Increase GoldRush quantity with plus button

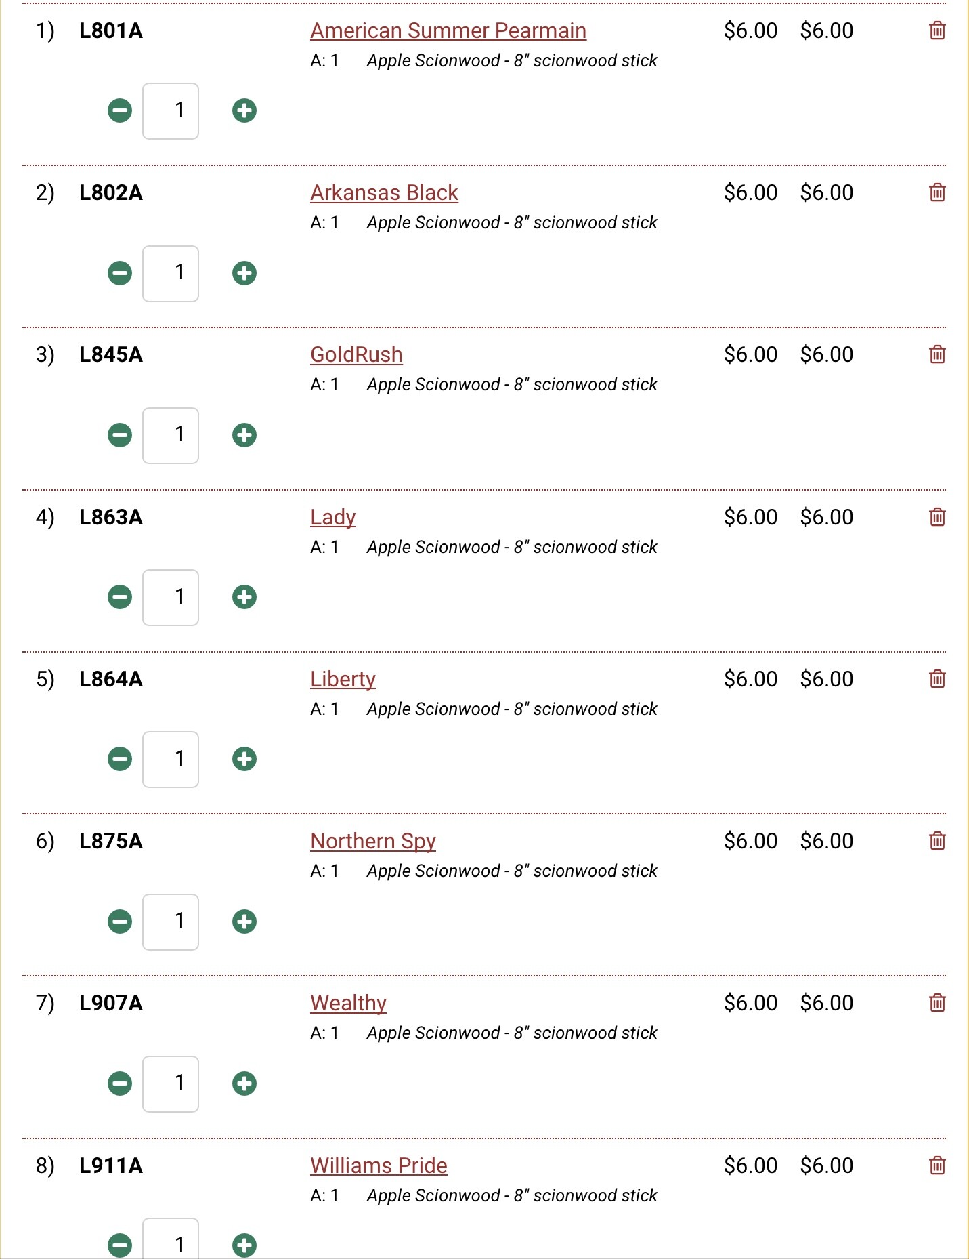point(244,435)
